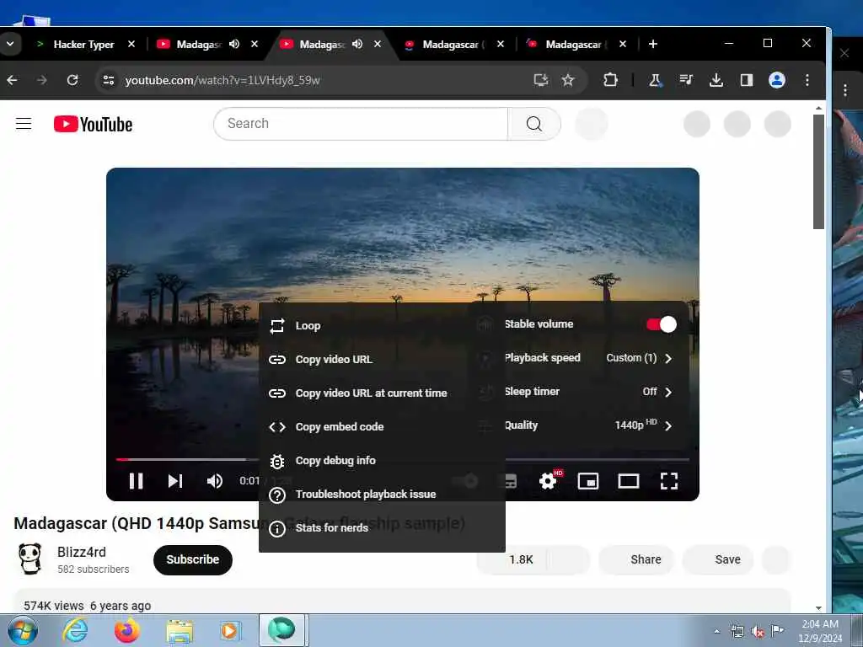Activate the miniplayer mode

pos(587,481)
